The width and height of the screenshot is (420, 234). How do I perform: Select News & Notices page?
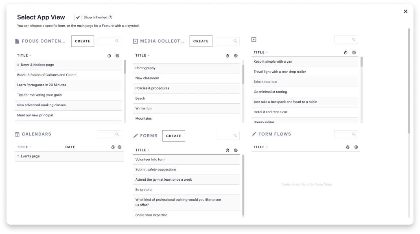coord(68,65)
